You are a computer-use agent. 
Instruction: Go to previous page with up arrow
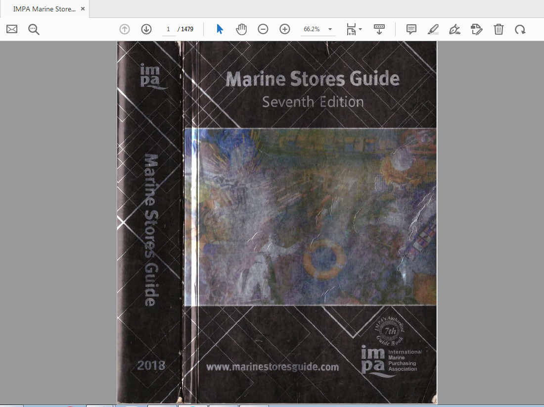tap(125, 29)
